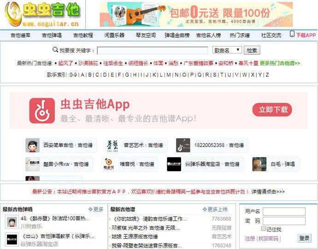Open the ukulele promo banner
Image resolution: width=318 pixels, height=249 pixels.
point(196,14)
